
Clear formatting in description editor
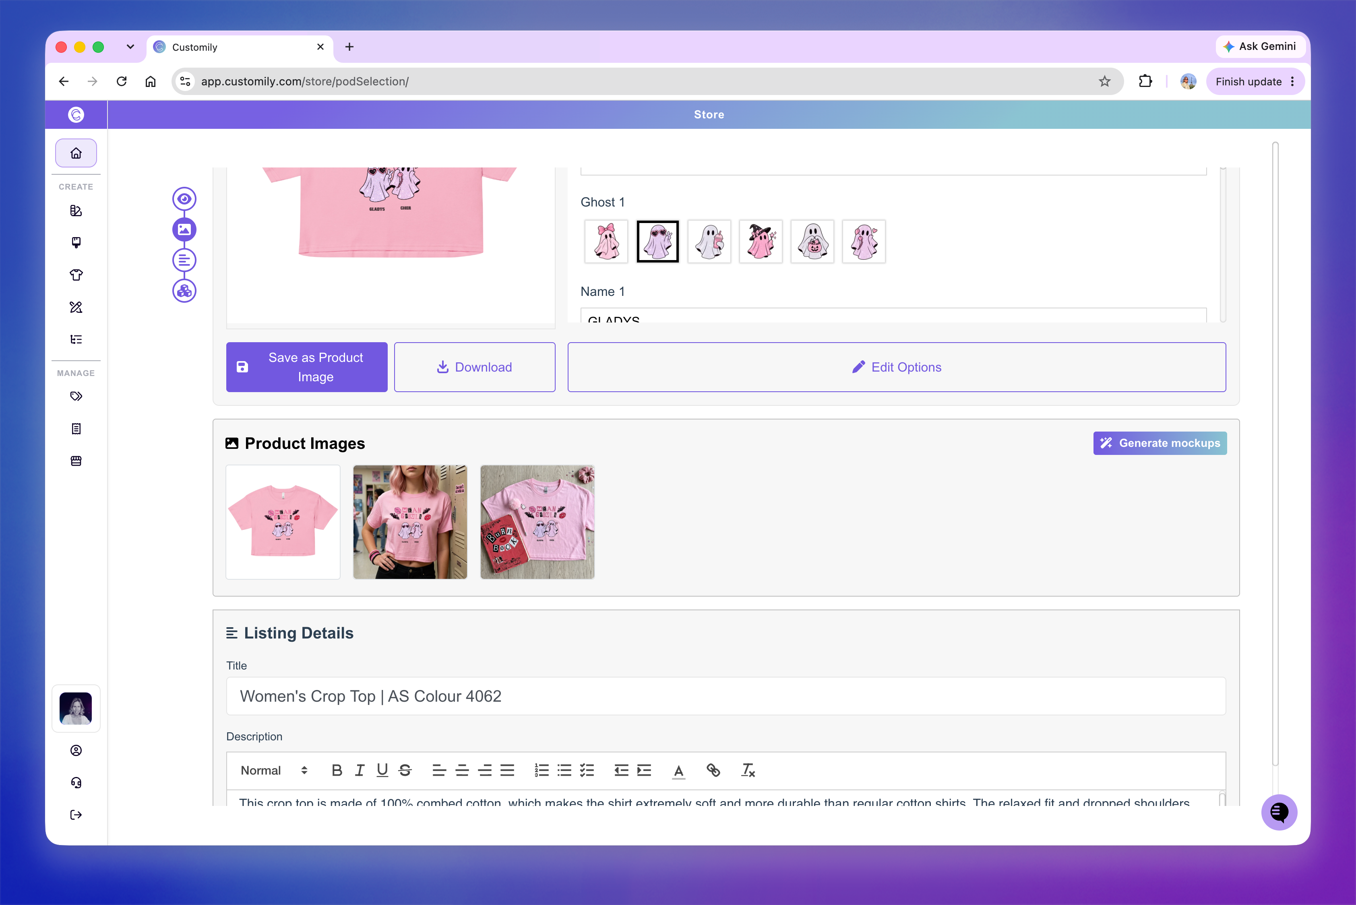(x=748, y=771)
